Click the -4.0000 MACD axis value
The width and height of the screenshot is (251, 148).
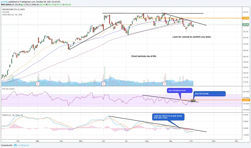click(x=246, y=135)
